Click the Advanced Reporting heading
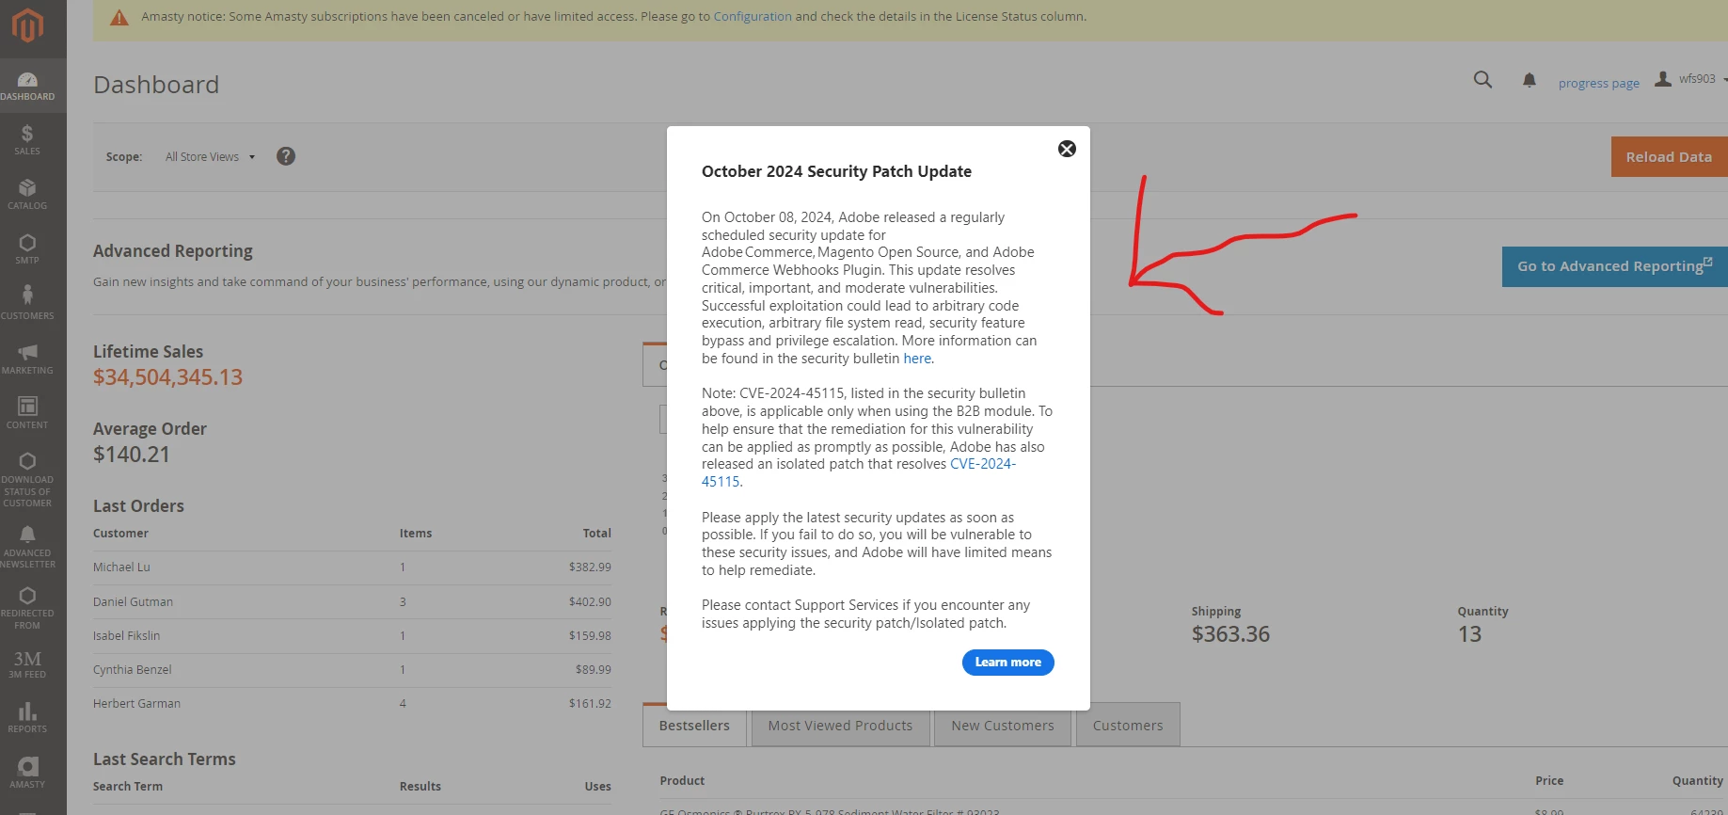 coord(173,251)
